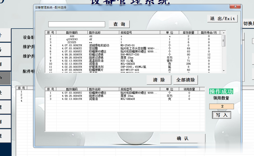Image resolution: width=254 pixels, height=156 pixels.
Task: Select 润滑油 in the lower selected table
Action: (x=93, y=99)
